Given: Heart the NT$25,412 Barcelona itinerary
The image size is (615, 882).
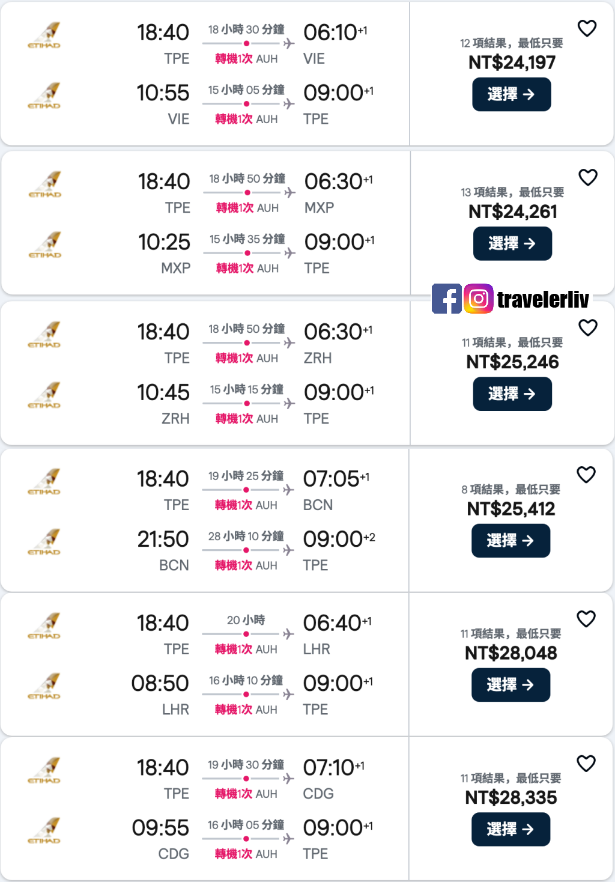Looking at the screenshot, I should [586, 475].
